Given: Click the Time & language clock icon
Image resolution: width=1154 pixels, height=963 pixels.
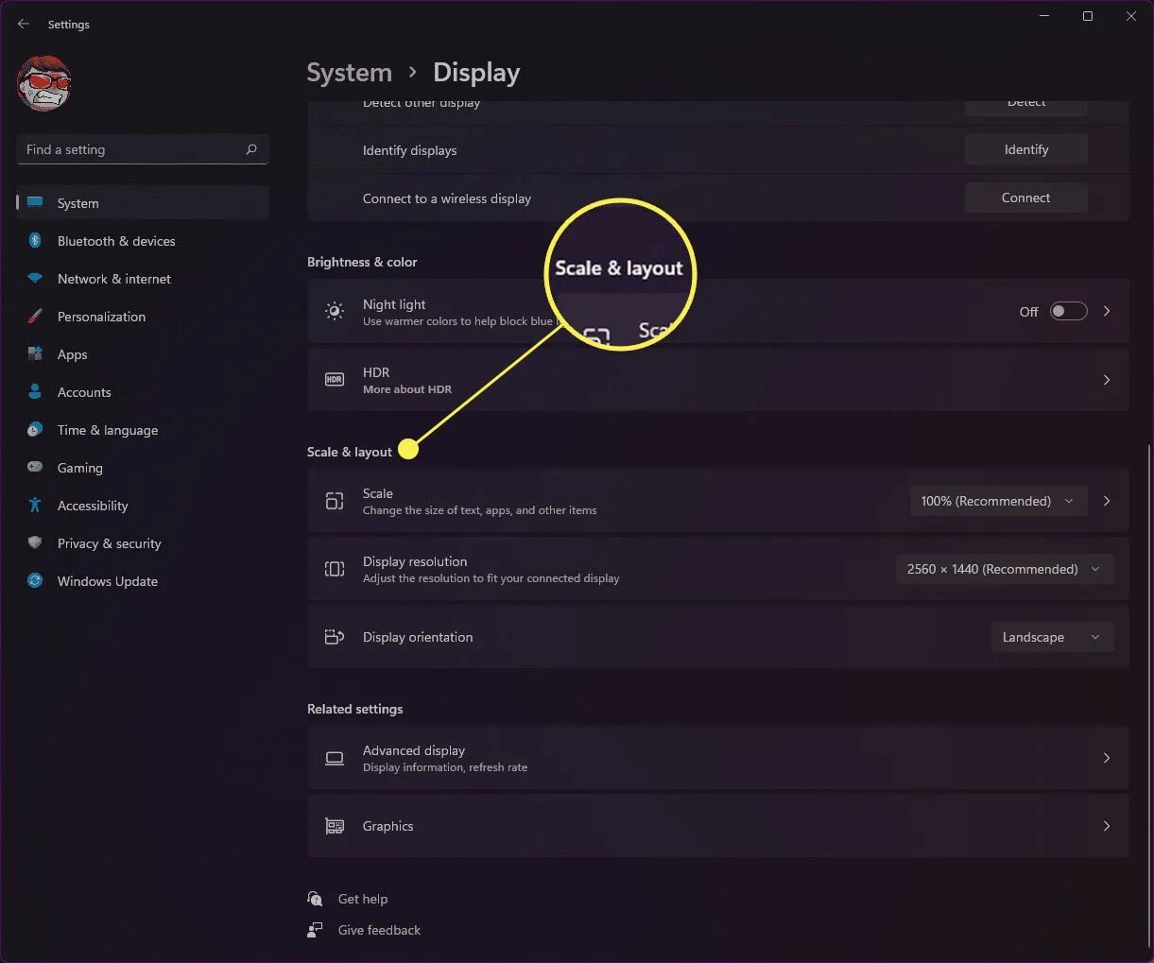Looking at the screenshot, I should click(x=35, y=430).
